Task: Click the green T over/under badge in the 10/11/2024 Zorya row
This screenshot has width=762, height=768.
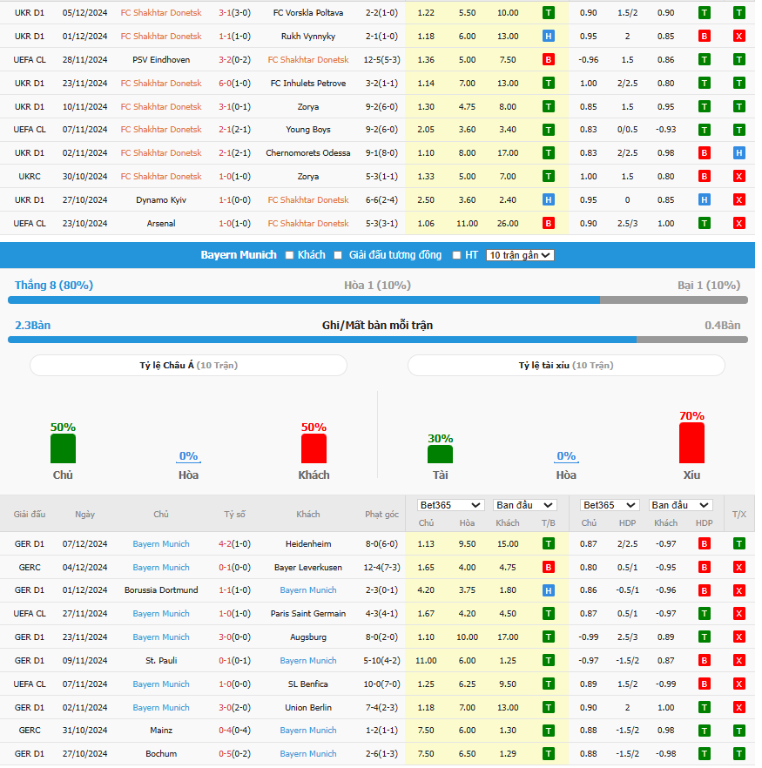Action: point(739,107)
